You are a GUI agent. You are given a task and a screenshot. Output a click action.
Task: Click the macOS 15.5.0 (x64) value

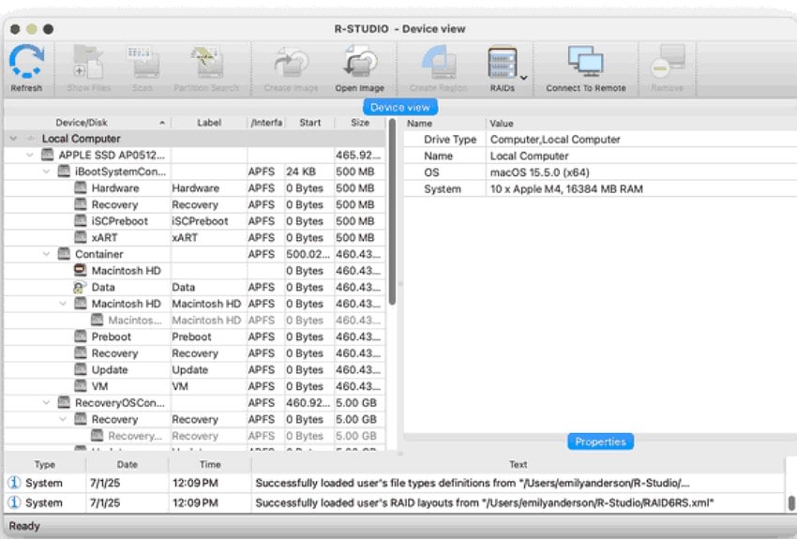(x=540, y=172)
